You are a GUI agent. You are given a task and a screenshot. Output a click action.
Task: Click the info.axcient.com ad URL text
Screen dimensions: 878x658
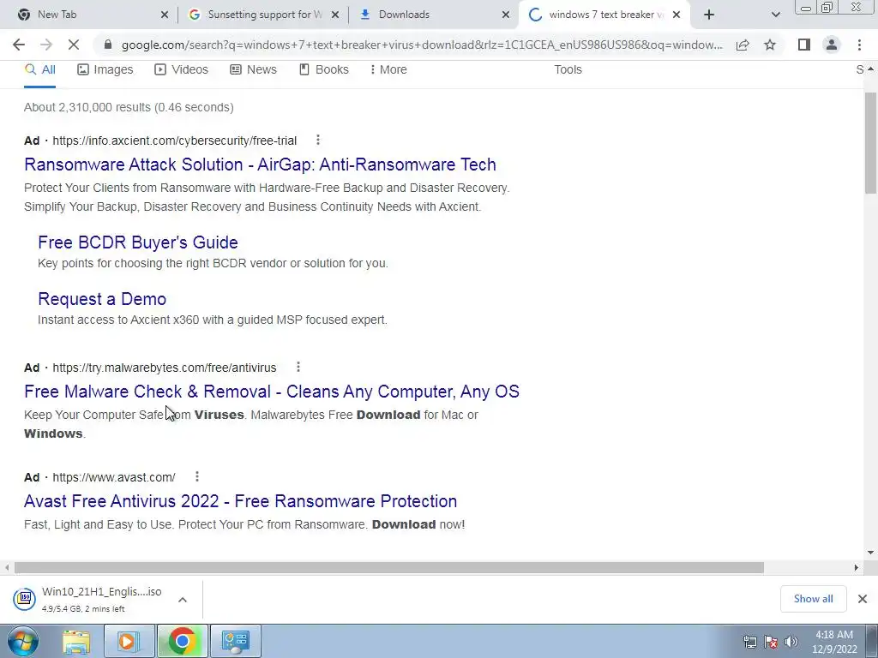pos(175,141)
